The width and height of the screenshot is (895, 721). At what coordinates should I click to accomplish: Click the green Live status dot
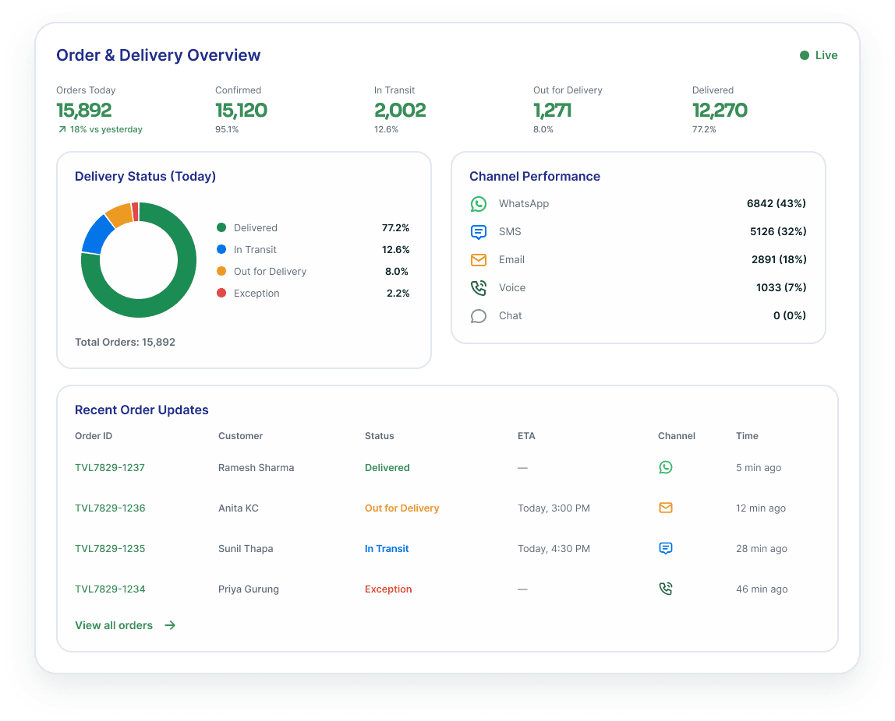point(805,55)
